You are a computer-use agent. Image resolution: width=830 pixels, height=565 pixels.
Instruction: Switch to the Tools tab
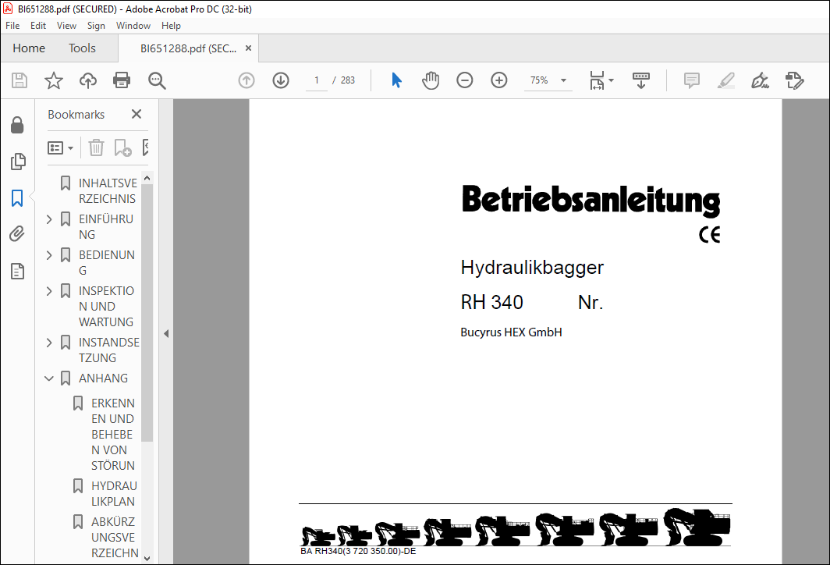(x=82, y=48)
